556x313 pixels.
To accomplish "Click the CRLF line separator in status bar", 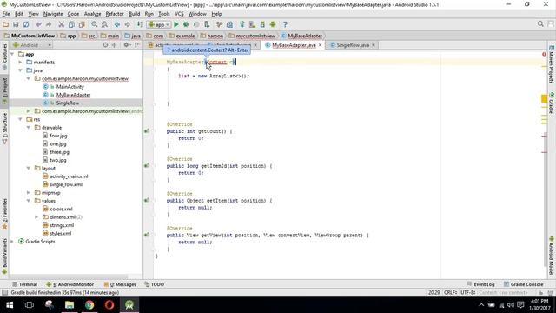I will (450, 292).
